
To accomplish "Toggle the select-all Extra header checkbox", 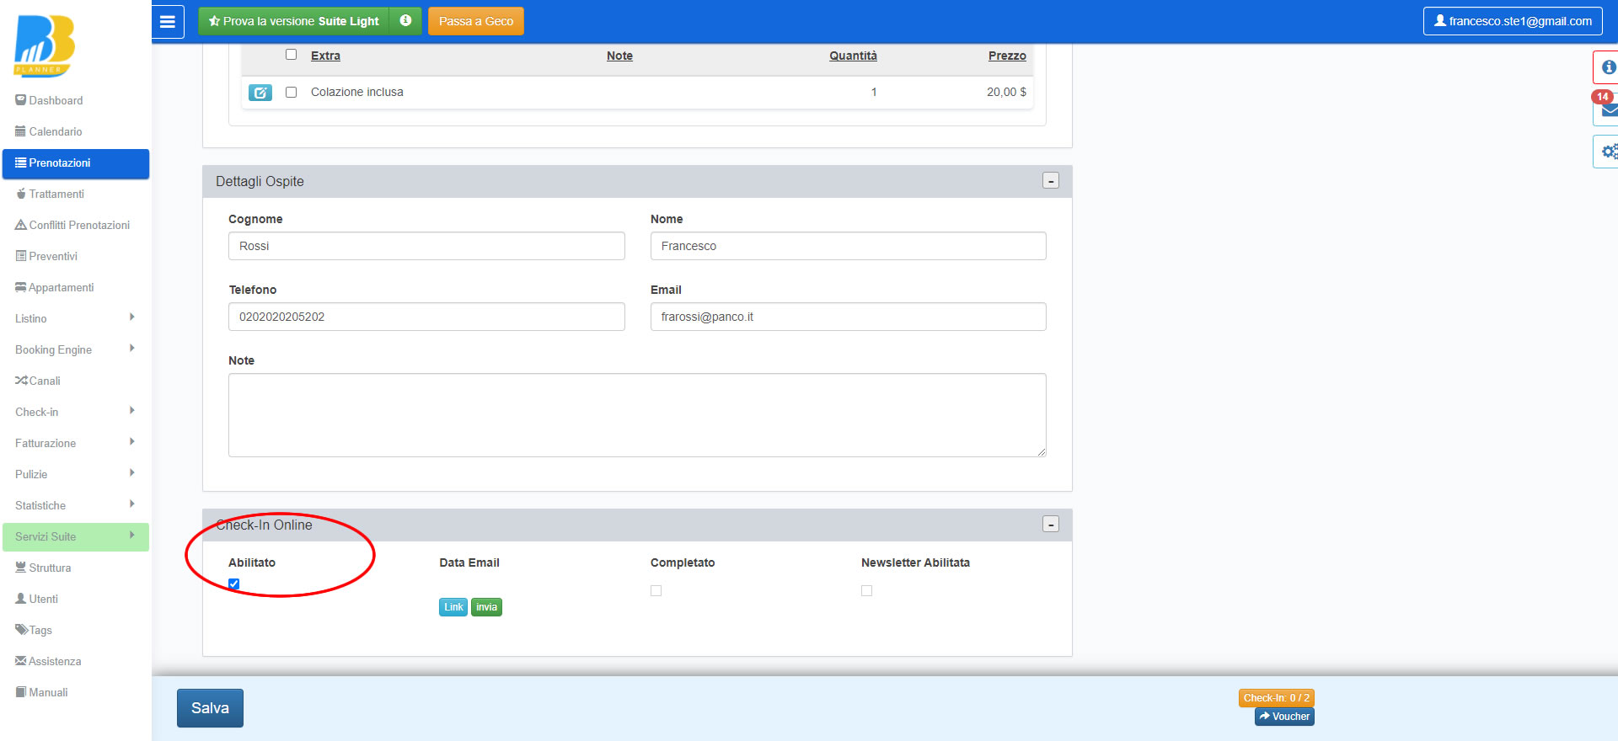I will [x=292, y=55].
